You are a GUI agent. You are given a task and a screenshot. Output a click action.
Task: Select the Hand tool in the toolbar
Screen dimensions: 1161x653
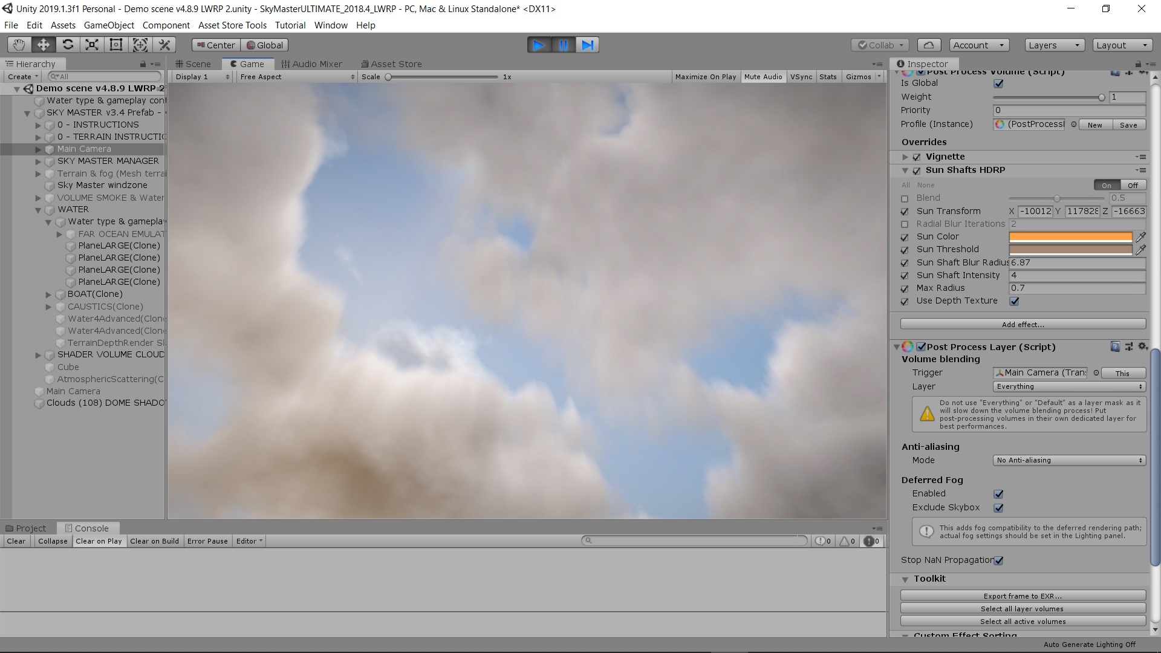point(18,44)
